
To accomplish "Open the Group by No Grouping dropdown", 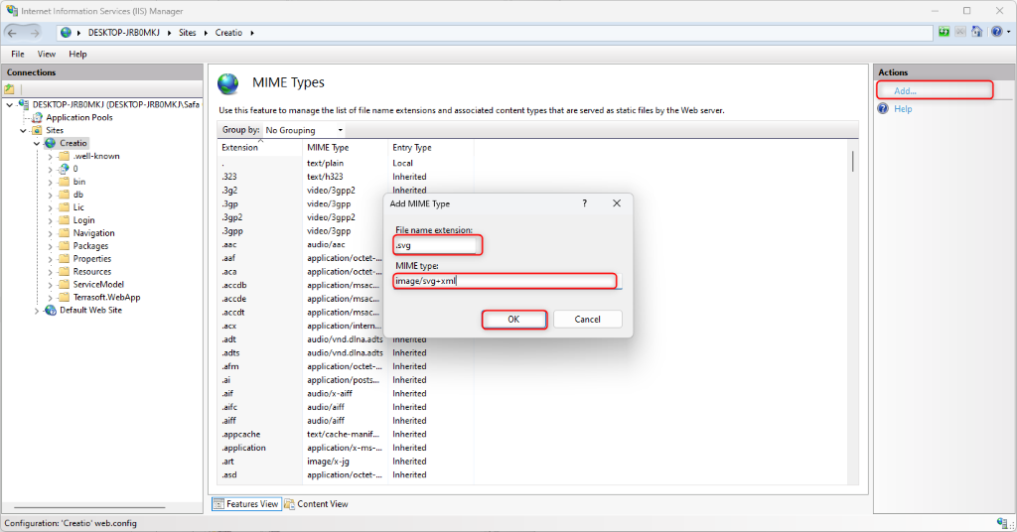I will click(x=304, y=130).
